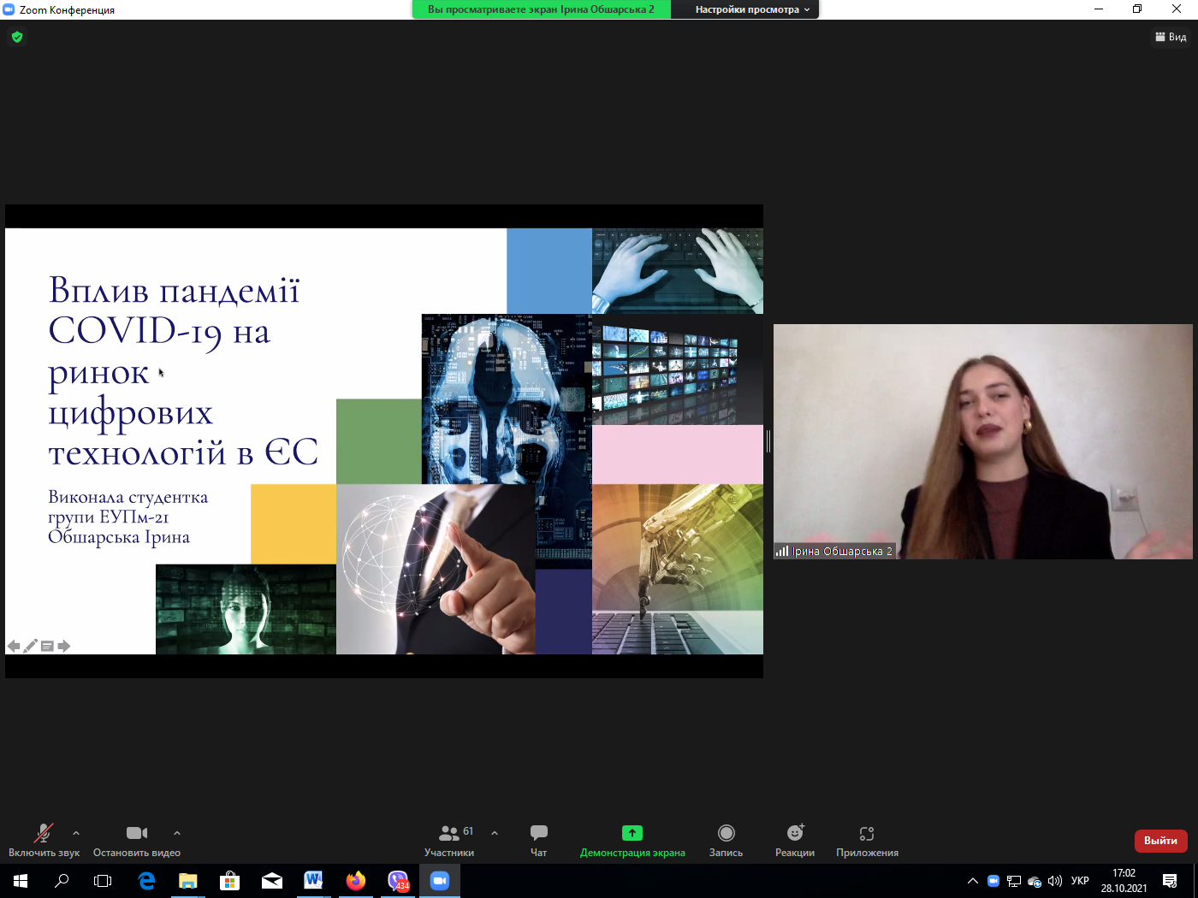Screen dimensions: 1198x898
Task: Click the shared presentation slide
Action: click(384, 441)
